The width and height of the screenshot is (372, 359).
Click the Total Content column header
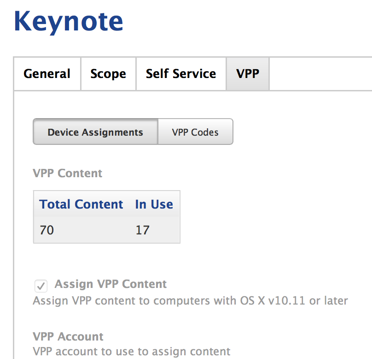click(x=81, y=204)
